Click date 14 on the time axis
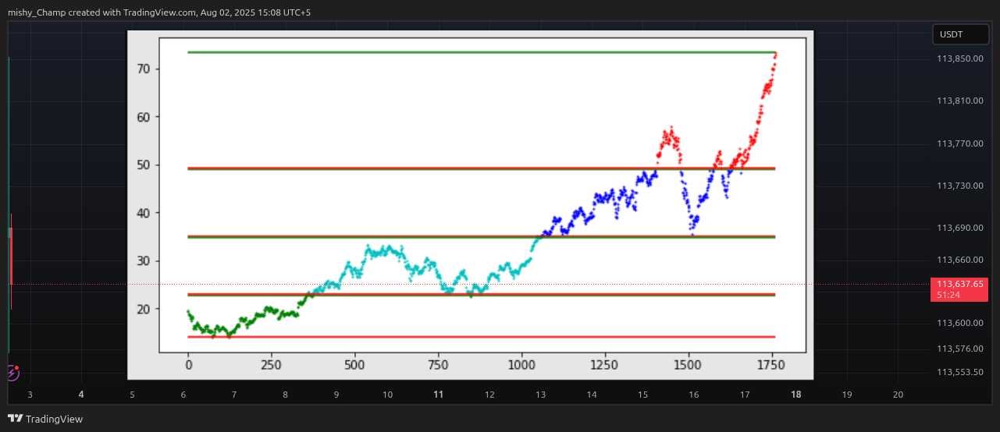The height and width of the screenshot is (432, 1000). coord(592,395)
